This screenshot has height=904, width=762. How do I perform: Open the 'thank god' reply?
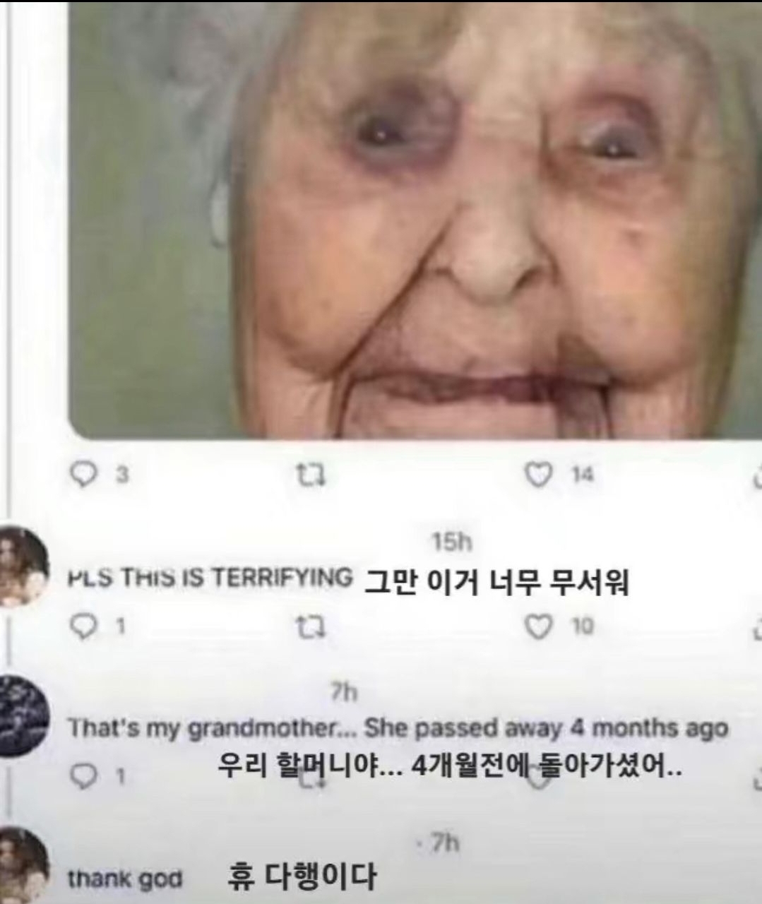pyautogui.click(x=125, y=879)
